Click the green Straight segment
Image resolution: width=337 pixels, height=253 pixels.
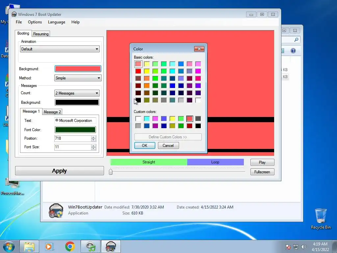tap(149, 162)
